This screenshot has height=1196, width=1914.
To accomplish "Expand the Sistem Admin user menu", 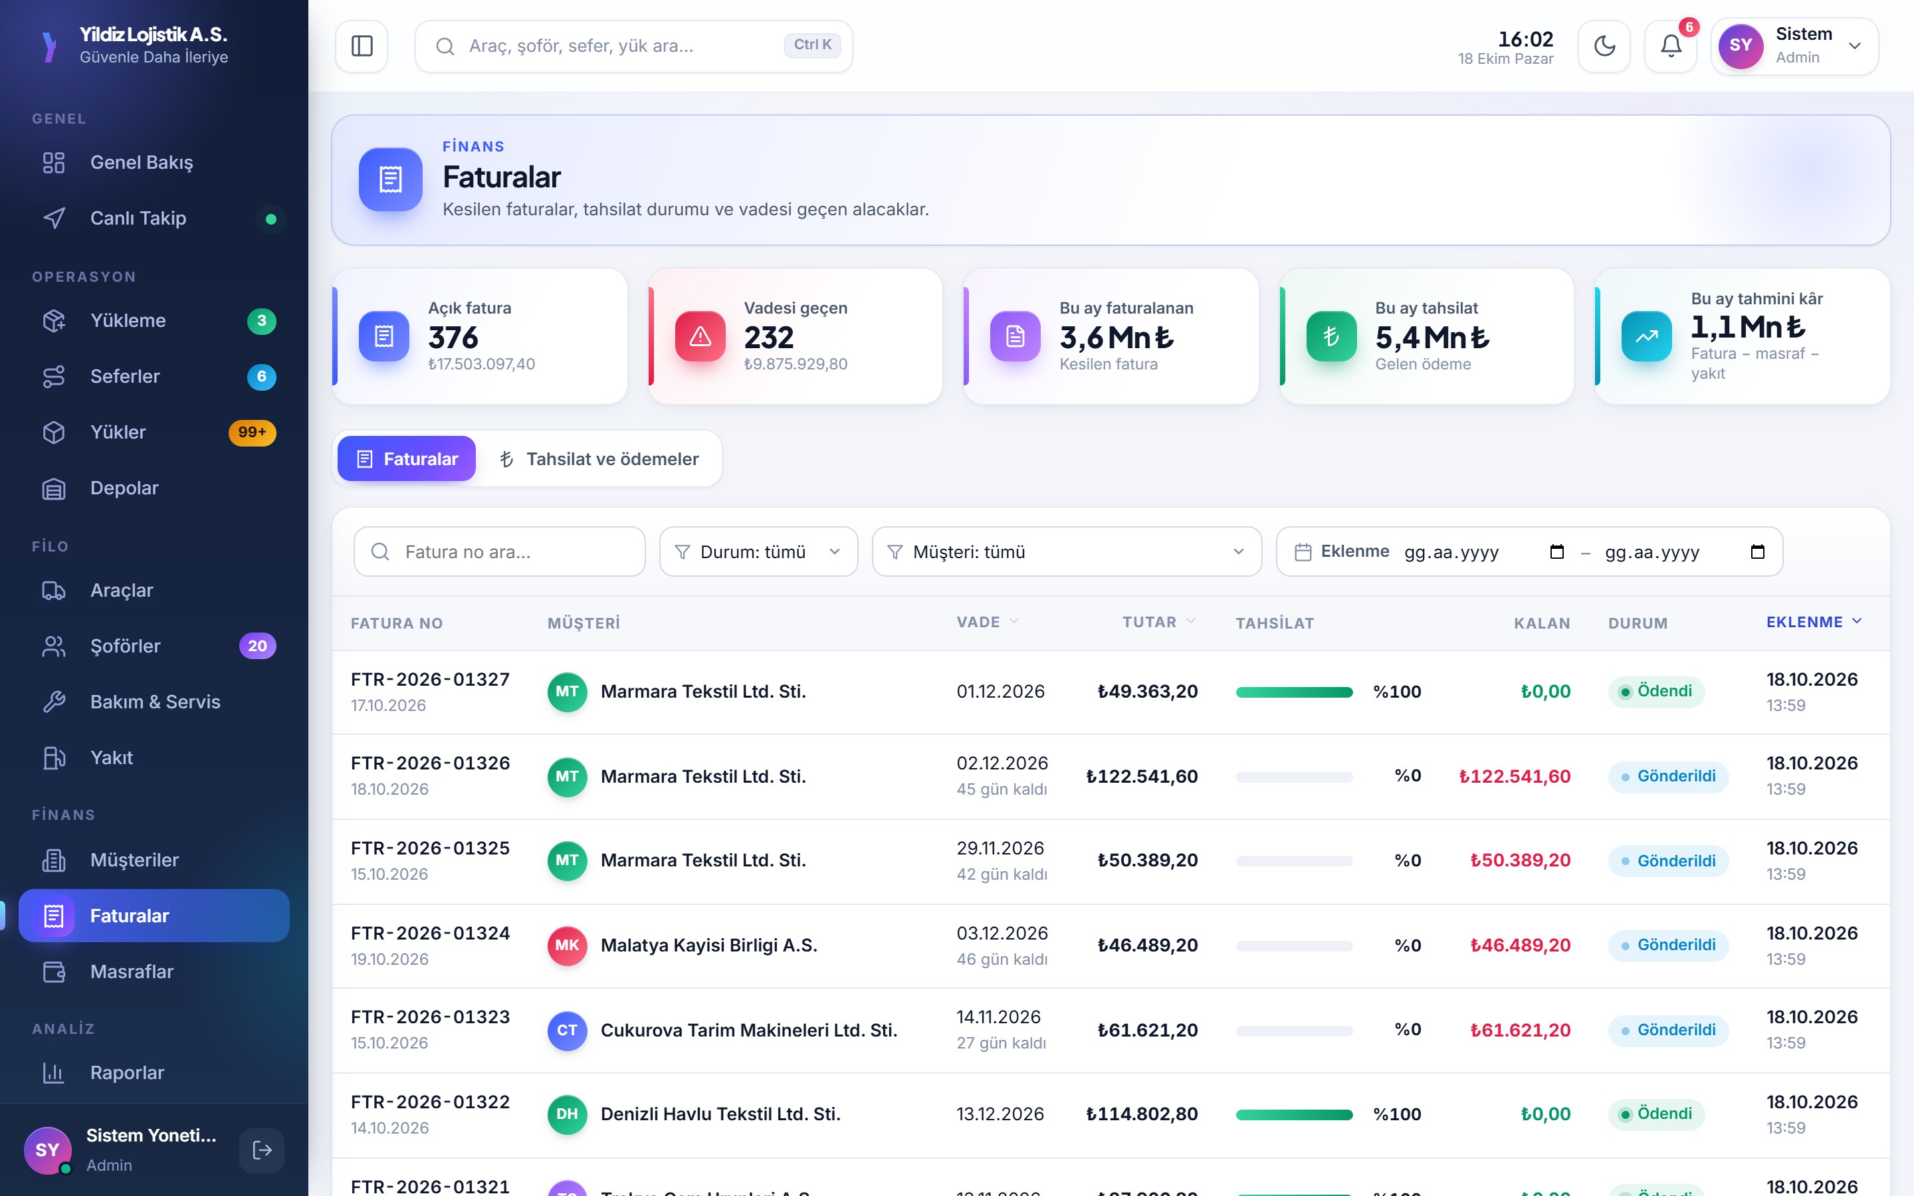I will point(1794,46).
